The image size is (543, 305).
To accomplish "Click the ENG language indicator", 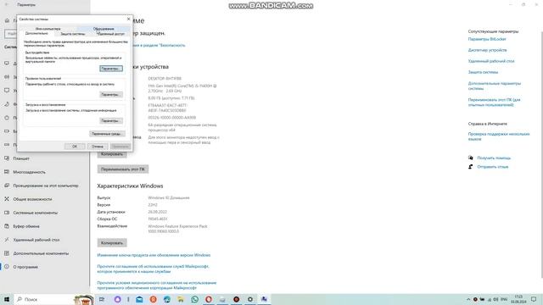I will click(504, 299).
